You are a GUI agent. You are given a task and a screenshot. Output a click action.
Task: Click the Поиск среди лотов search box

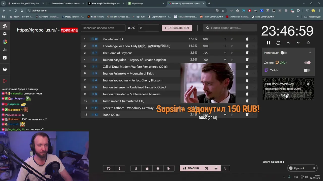pyautogui.click(x=230, y=28)
